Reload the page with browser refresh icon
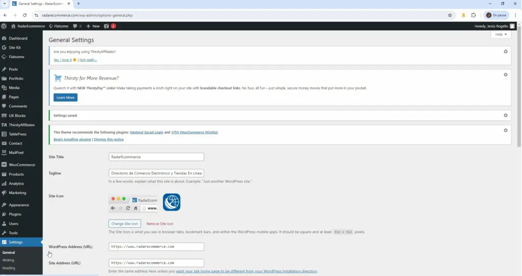 point(24,15)
